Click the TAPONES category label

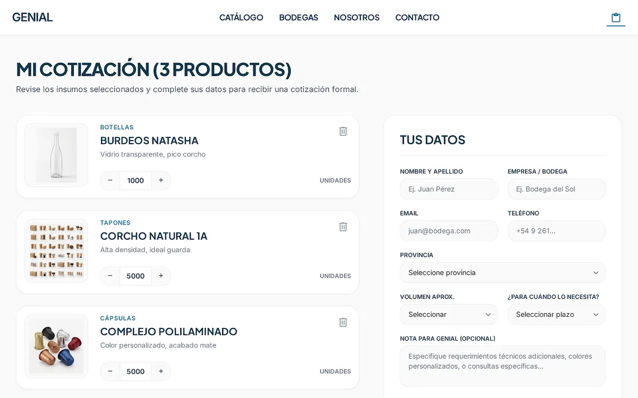pos(115,223)
